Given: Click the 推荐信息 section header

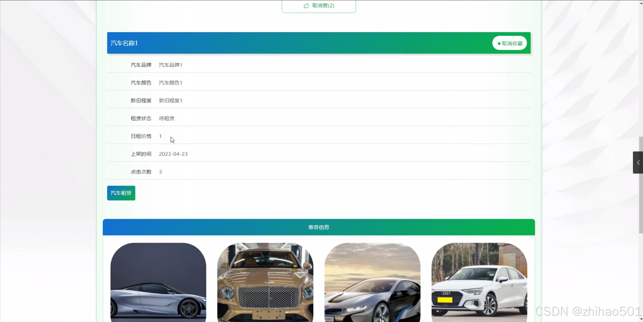Looking at the screenshot, I should [x=319, y=227].
